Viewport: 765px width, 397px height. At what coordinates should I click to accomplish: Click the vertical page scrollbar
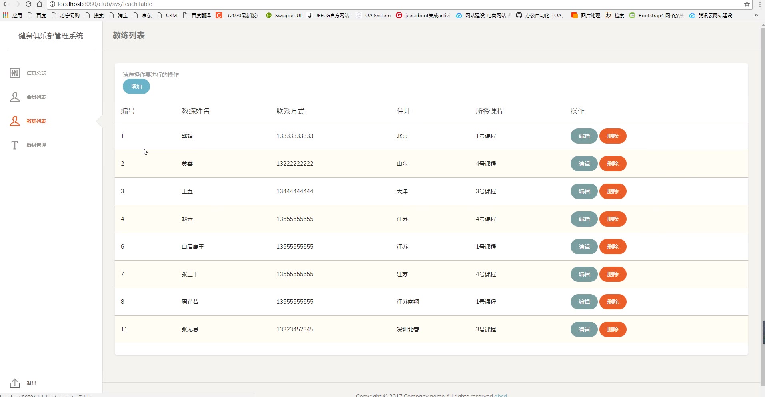(x=762, y=200)
